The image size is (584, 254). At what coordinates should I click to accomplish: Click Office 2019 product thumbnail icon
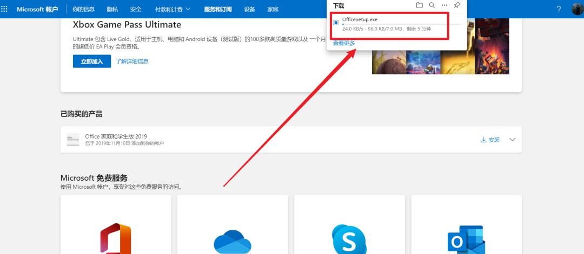click(x=73, y=139)
